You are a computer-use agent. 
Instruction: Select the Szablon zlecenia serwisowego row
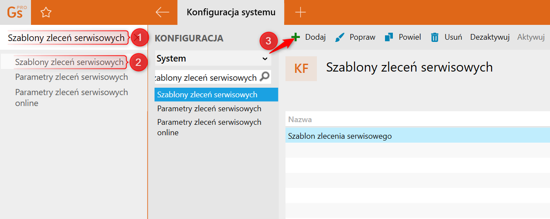340,136
